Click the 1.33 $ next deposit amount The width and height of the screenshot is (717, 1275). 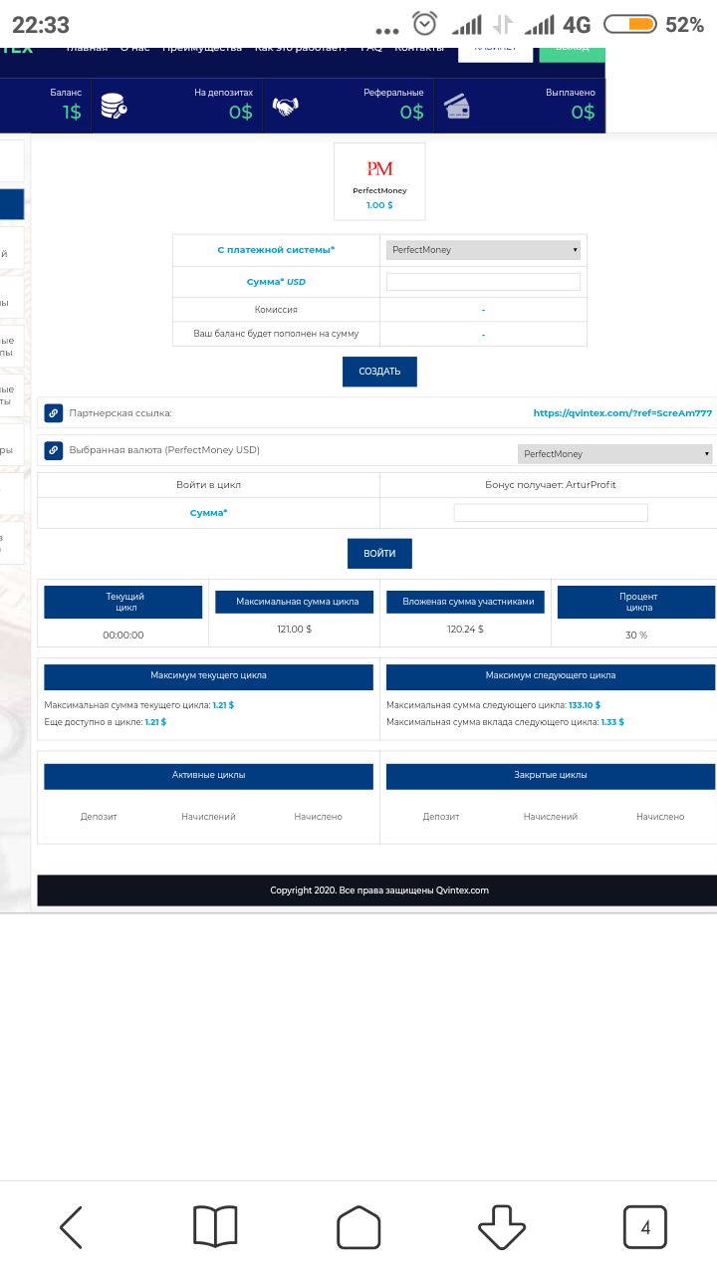click(612, 722)
